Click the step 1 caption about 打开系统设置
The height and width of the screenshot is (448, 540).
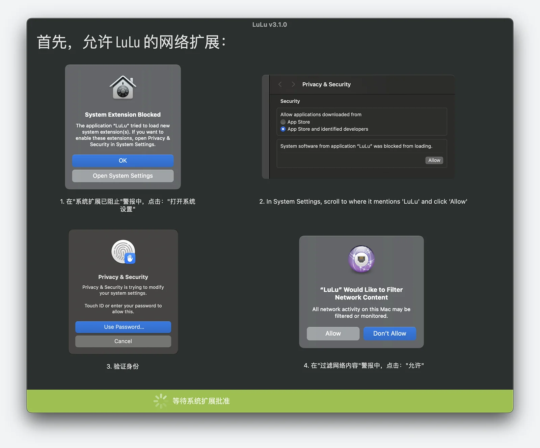pyautogui.click(x=128, y=205)
